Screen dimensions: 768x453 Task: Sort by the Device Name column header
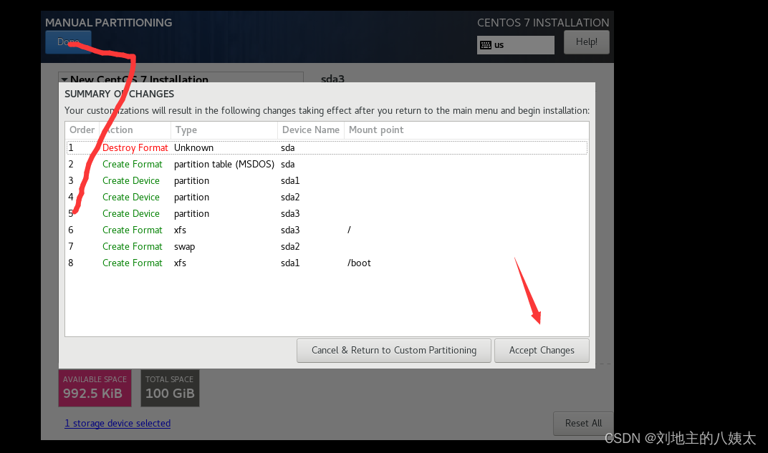tap(310, 130)
